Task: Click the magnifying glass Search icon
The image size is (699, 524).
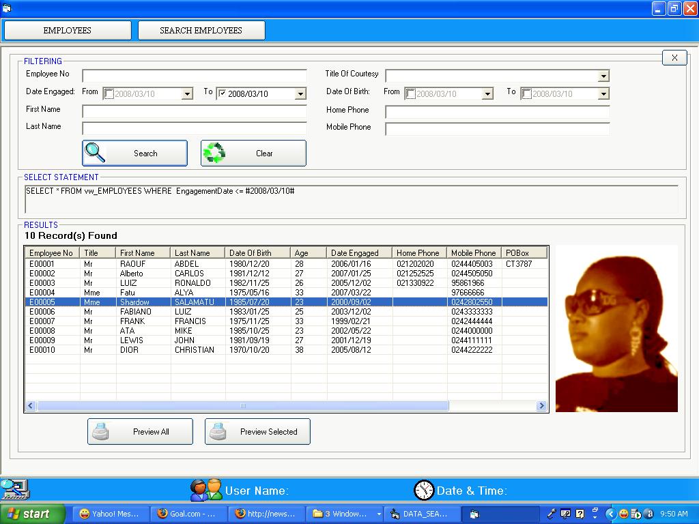Action: [x=96, y=153]
